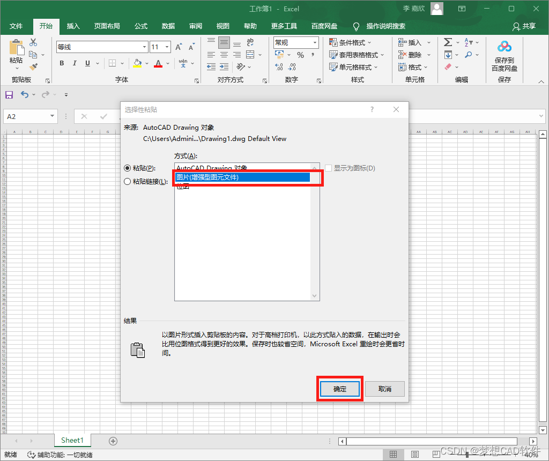Click Decrease Decimal icon
Screen dimensions: 549x461
(x=292, y=67)
